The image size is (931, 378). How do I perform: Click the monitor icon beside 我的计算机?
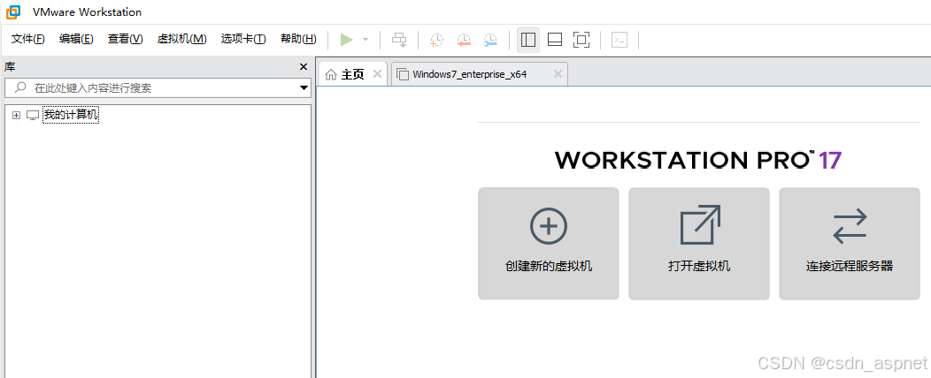[33, 116]
